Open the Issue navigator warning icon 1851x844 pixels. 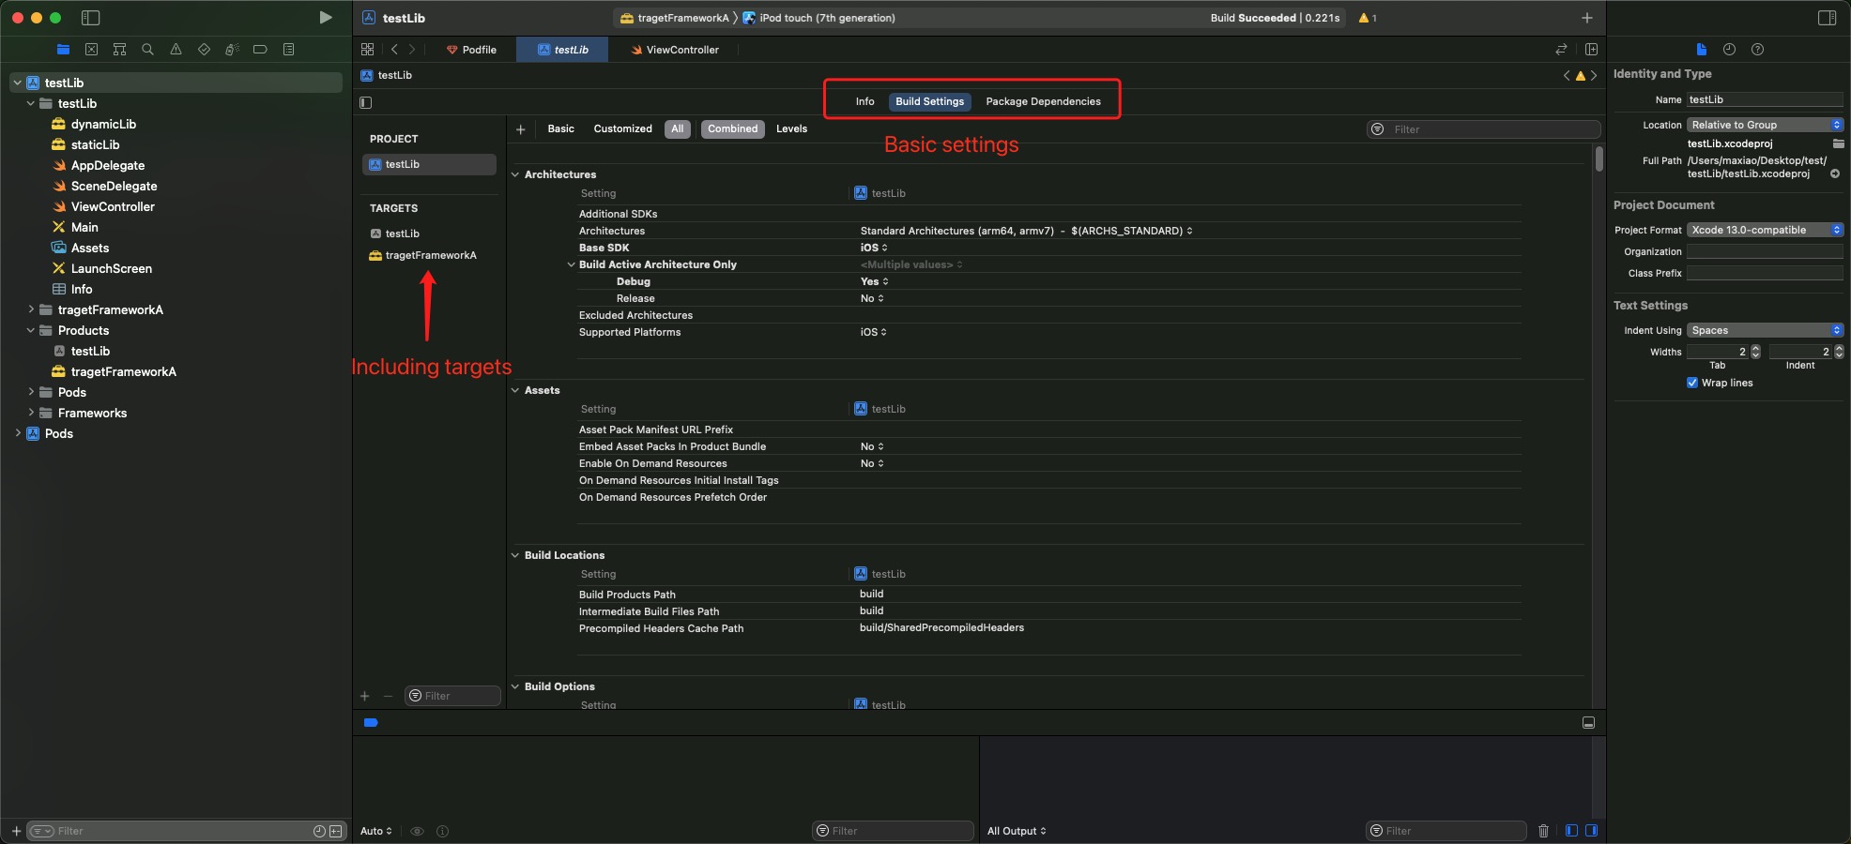click(x=176, y=50)
